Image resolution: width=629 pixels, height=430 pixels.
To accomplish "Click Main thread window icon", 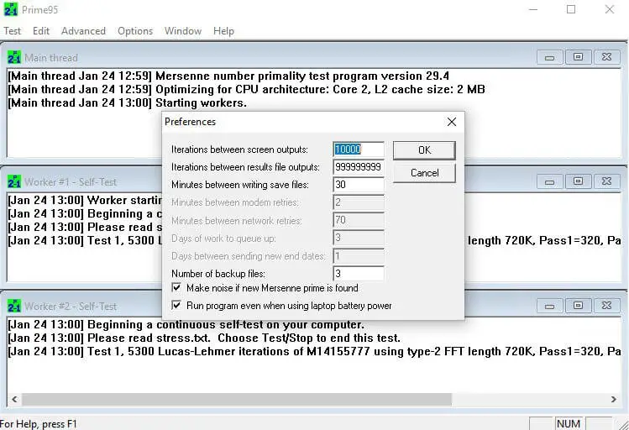I will [14, 57].
